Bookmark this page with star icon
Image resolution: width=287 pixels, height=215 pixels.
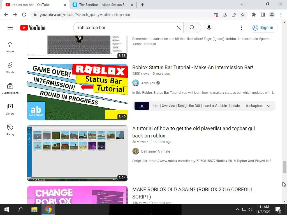coord(242,15)
